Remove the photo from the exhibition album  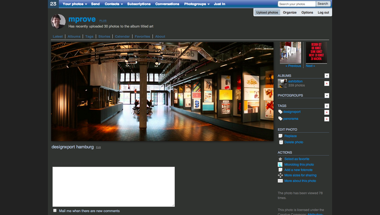point(327,83)
